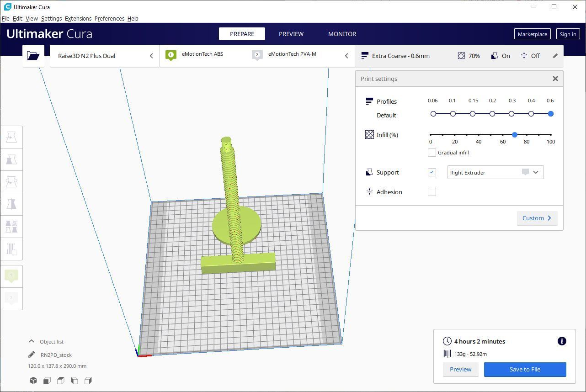Select 0.4 layer height profile
586x392 pixels.
pyautogui.click(x=531, y=114)
